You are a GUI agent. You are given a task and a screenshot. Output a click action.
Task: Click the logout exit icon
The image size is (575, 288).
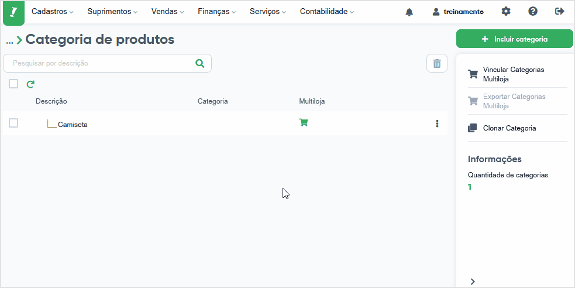[560, 12]
